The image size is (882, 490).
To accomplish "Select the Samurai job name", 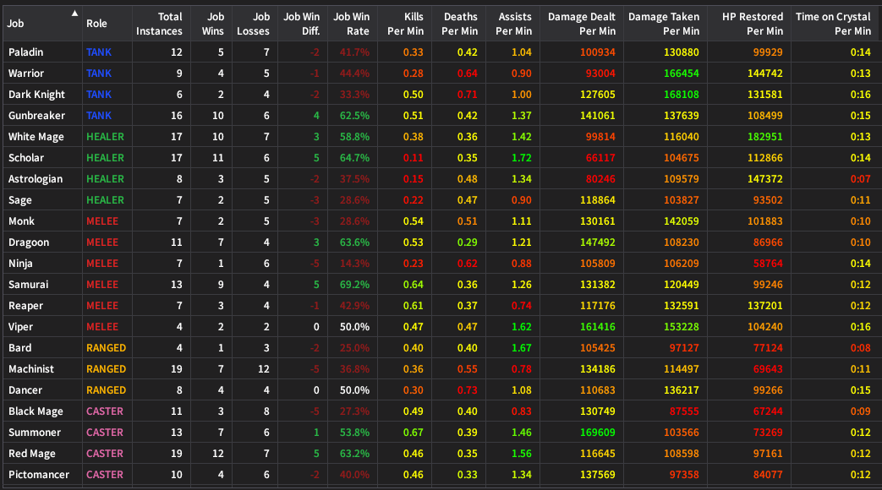I will (28, 285).
